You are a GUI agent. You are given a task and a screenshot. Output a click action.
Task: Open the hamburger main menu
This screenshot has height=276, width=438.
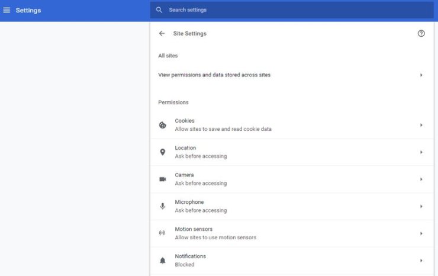click(x=7, y=10)
